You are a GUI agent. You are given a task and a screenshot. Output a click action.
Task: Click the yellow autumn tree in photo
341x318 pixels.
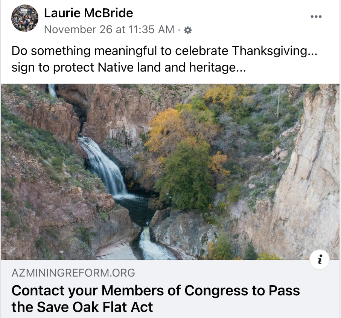pyautogui.click(x=165, y=131)
